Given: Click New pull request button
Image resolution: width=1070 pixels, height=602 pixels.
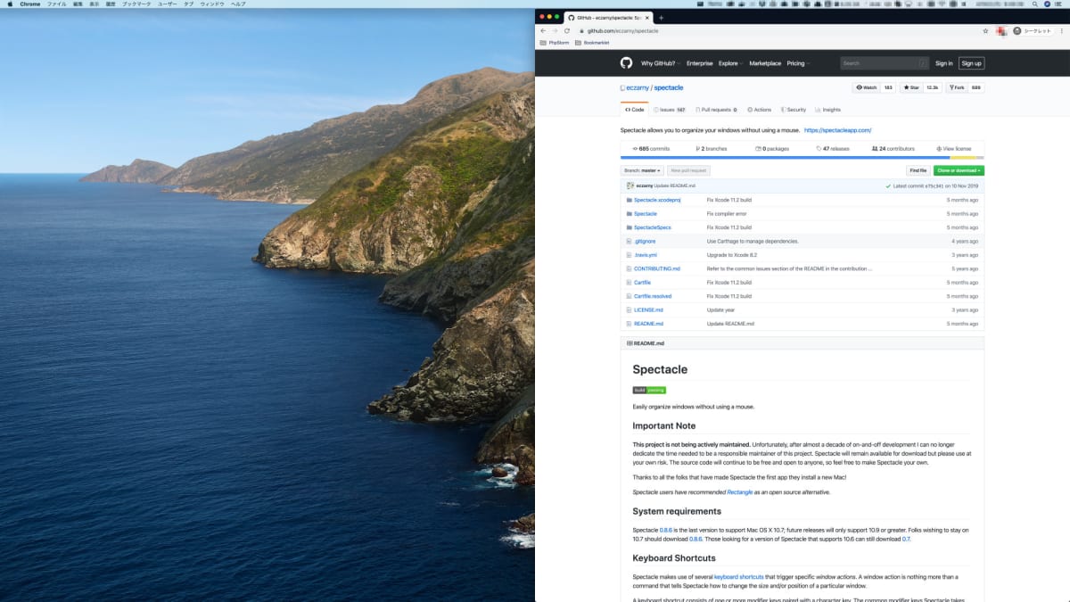Looking at the screenshot, I should click(688, 169).
